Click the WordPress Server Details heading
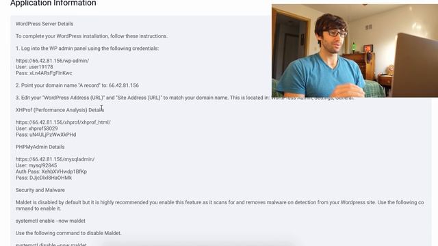 pos(44,24)
